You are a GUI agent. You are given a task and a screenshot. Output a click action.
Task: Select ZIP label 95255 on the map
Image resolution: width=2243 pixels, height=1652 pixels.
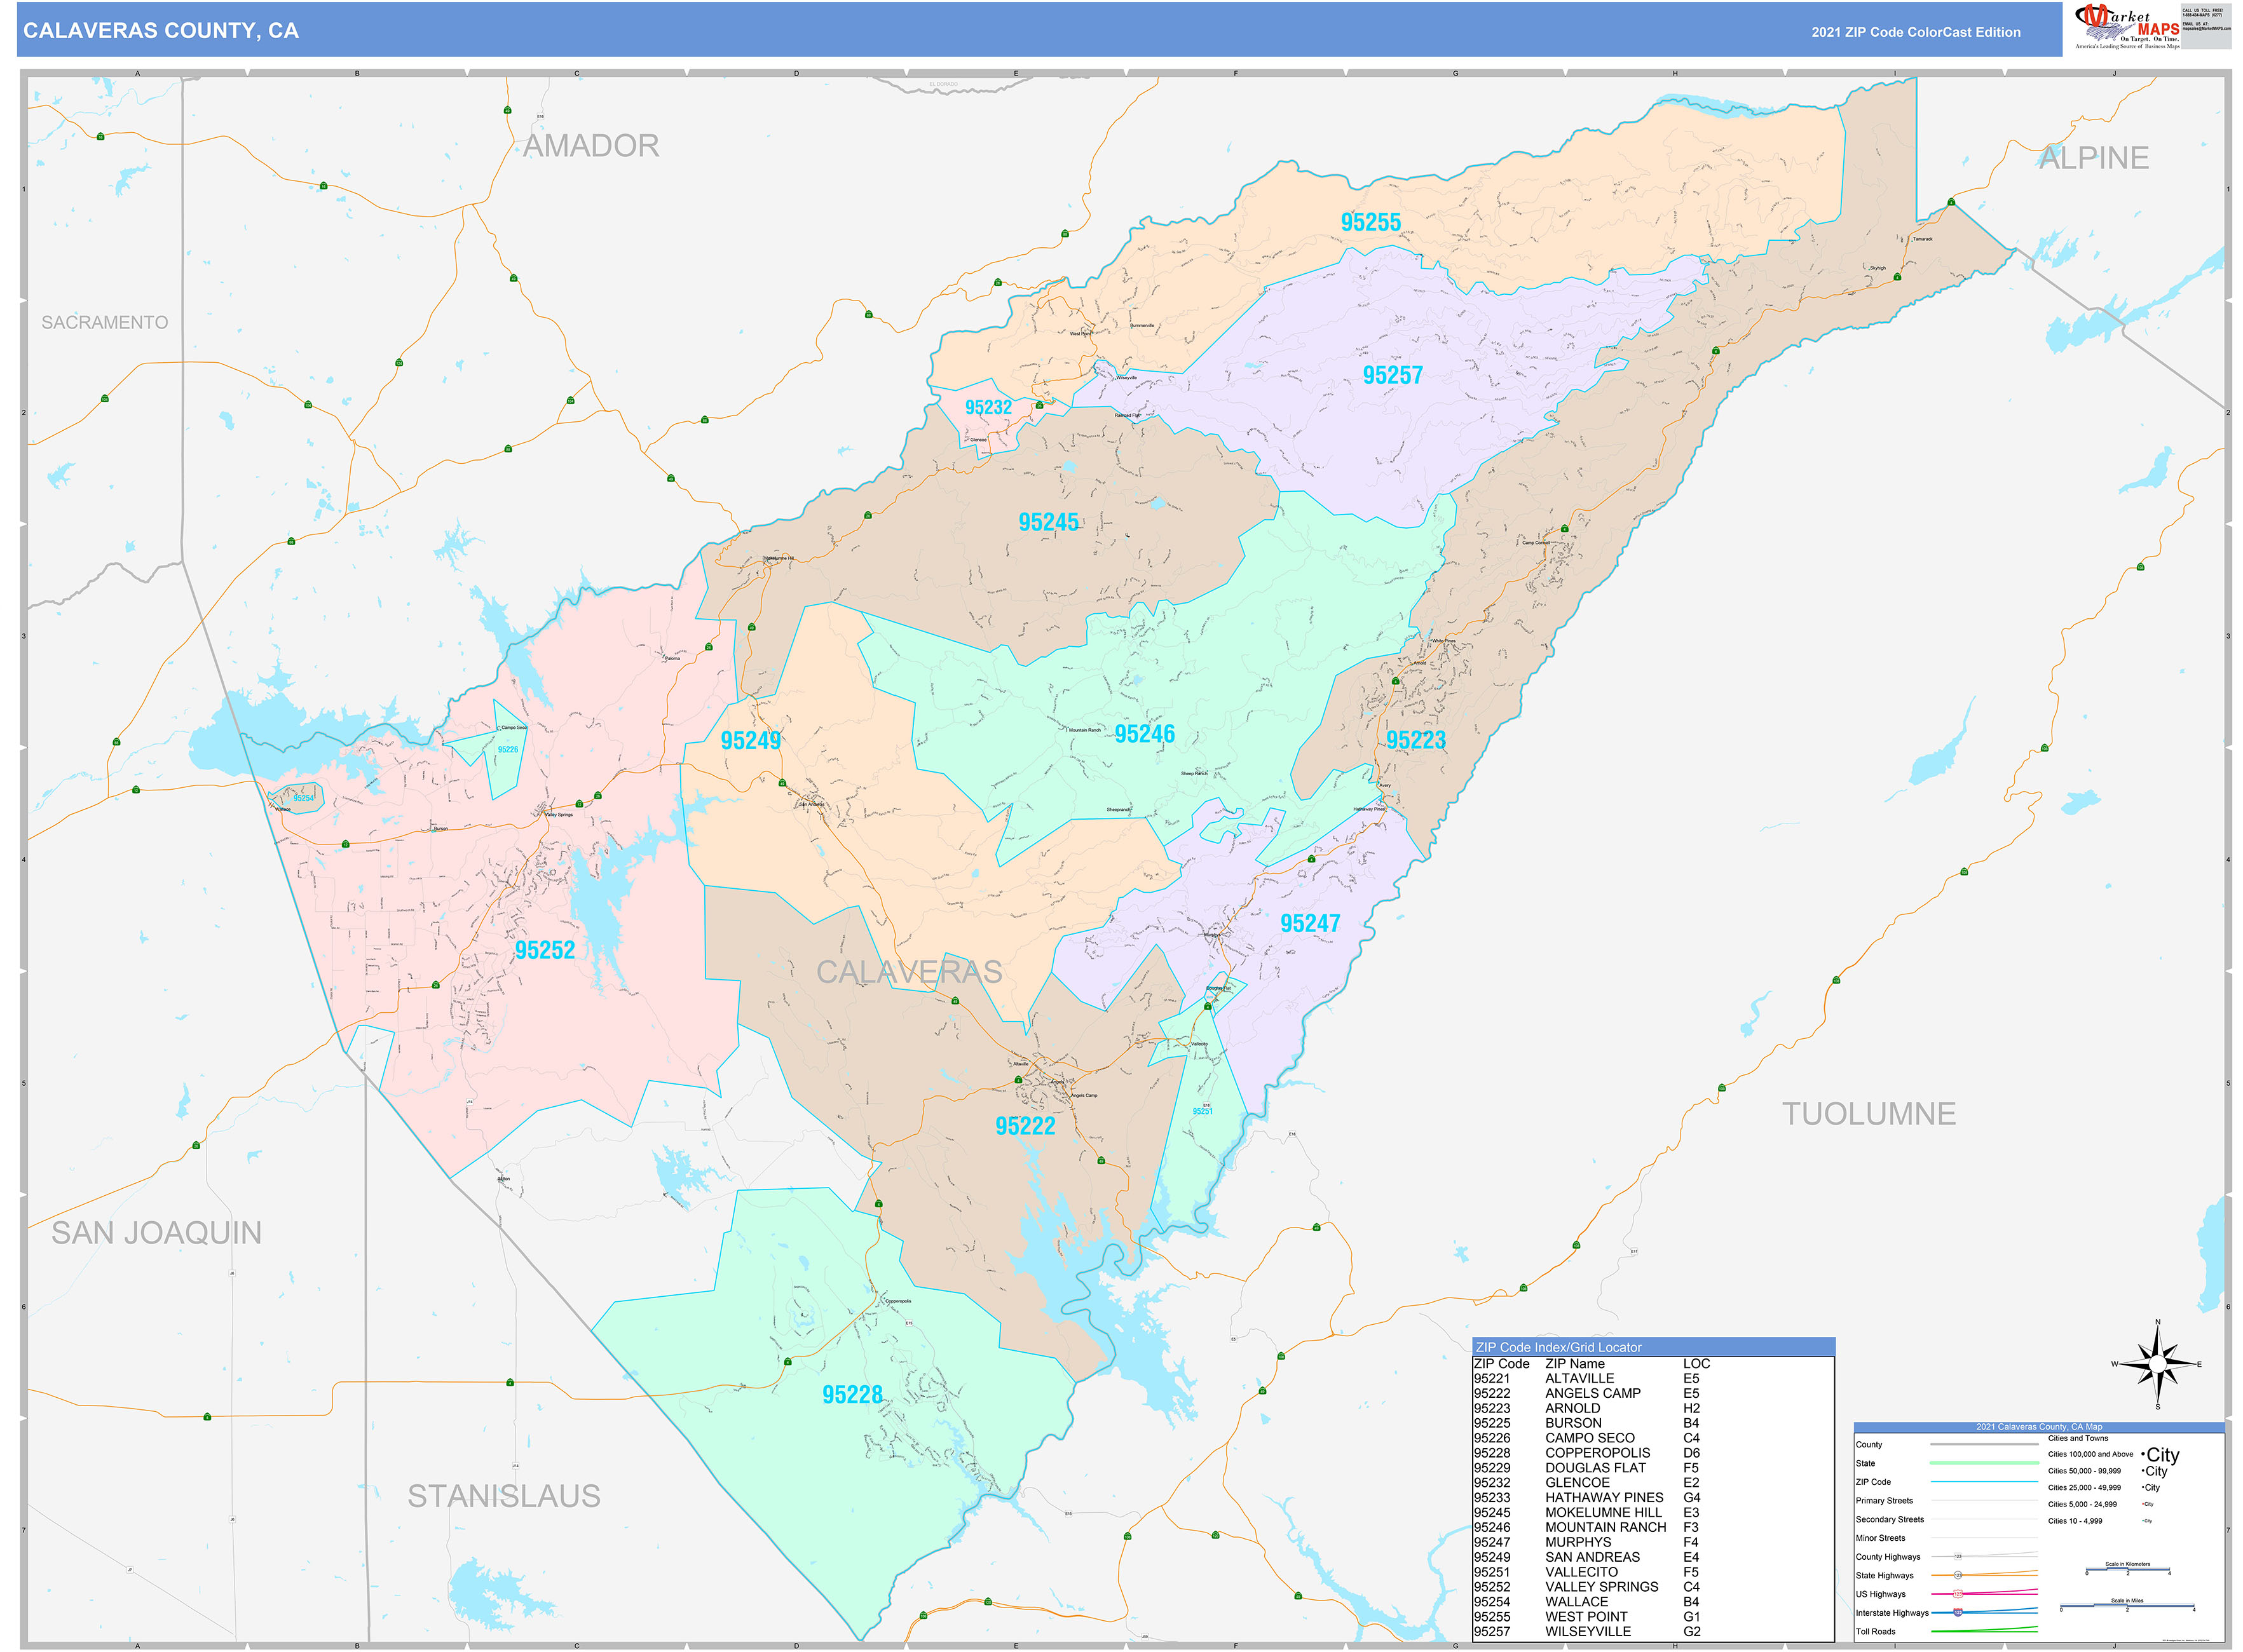pos(1370,222)
